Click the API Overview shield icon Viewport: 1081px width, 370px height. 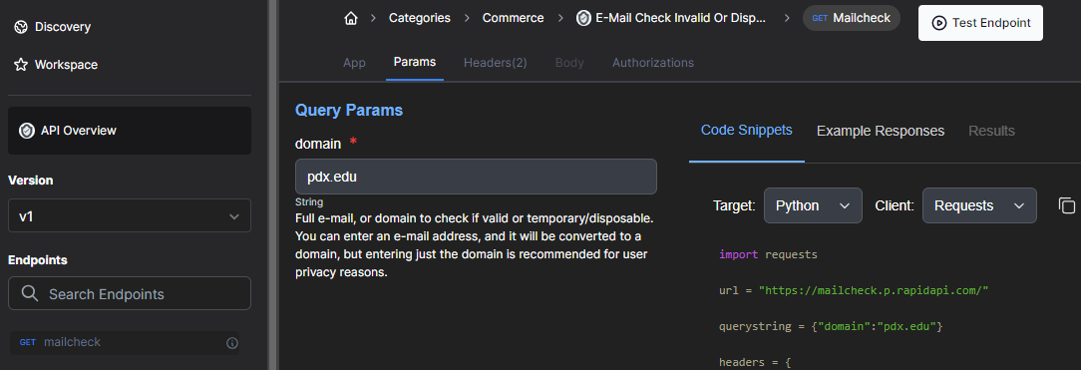point(27,131)
